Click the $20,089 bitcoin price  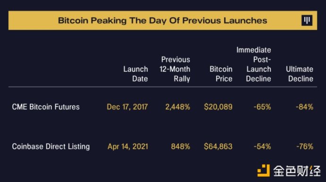(218, 107)
